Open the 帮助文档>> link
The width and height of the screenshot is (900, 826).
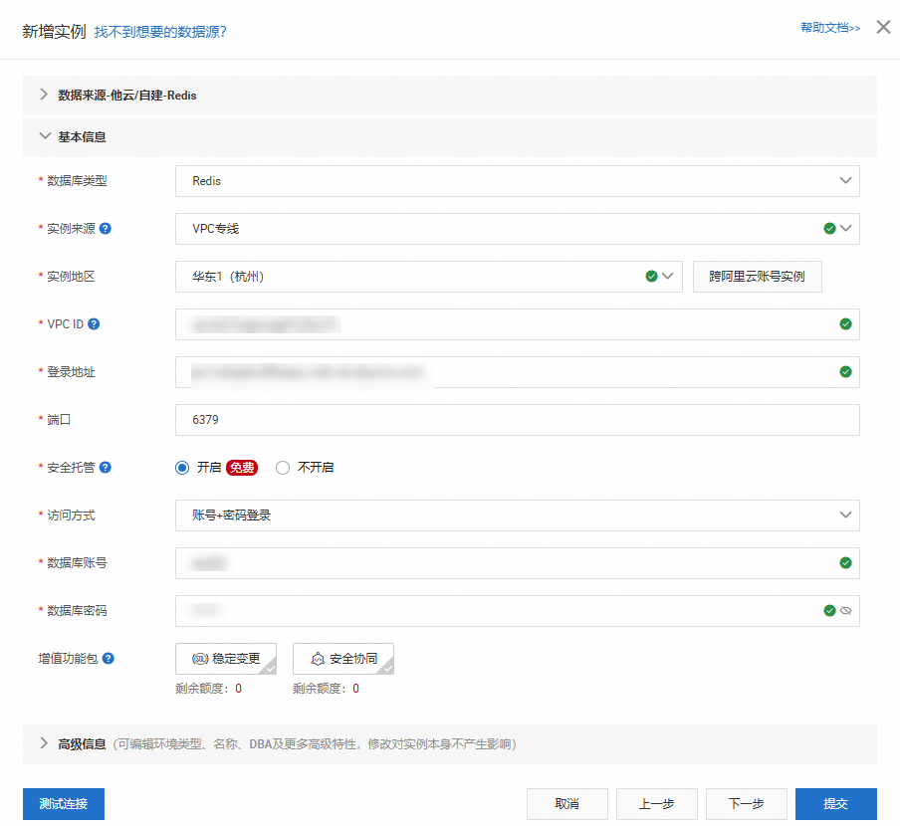(x=830, y=28)
